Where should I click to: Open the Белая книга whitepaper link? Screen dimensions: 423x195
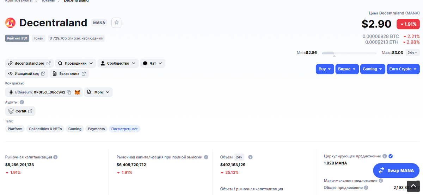(69, 73)
